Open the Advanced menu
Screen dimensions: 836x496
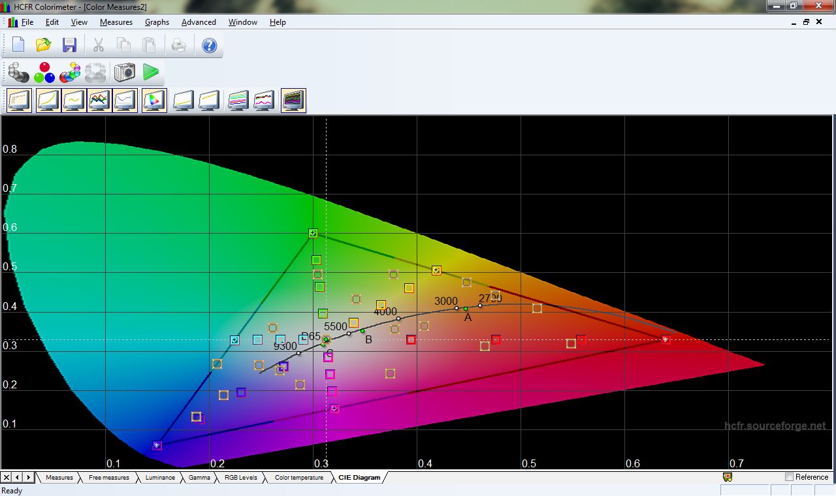click(199, 22)
